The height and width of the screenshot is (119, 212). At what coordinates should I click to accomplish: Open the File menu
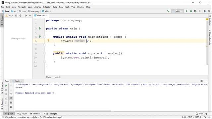(x=3, y=7)
